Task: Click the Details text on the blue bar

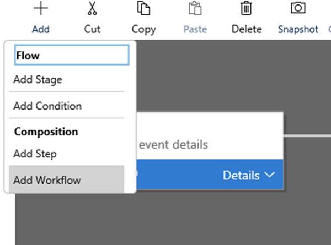Action: tap(241, 176)
